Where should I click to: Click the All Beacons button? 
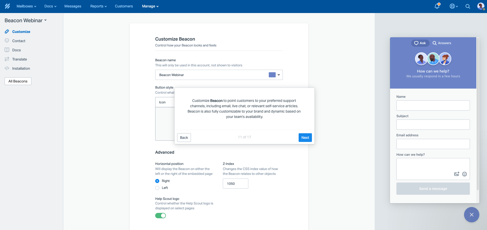(x=18, y=81)
